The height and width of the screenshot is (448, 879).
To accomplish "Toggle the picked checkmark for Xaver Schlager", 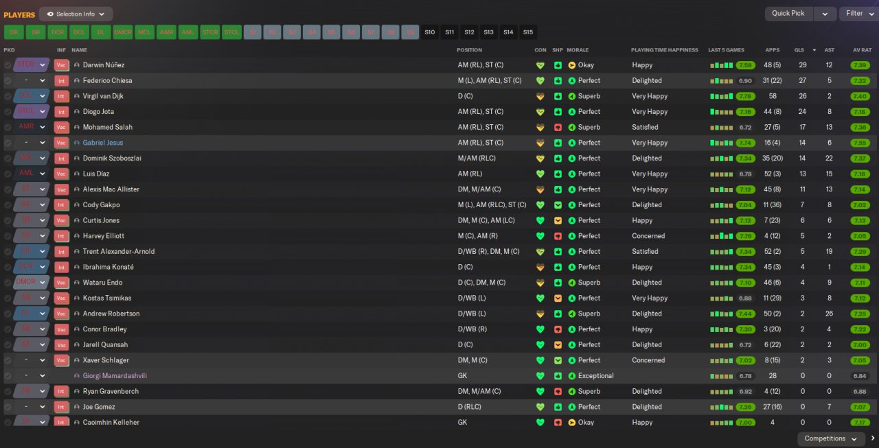I will point(8,360).
